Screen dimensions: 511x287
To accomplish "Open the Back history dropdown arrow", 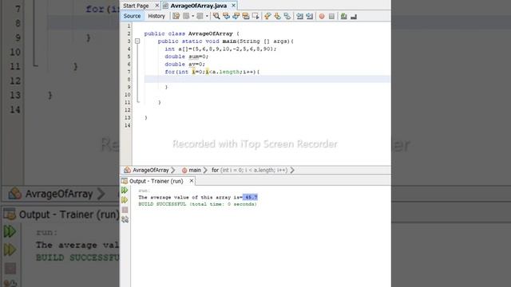I will (x=192, y=16).
